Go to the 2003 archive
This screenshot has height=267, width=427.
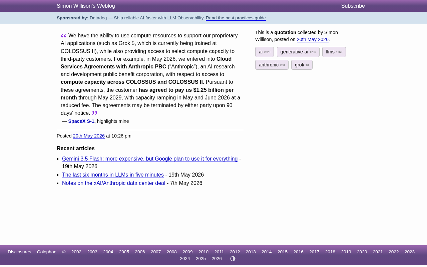tap(92, 252)
